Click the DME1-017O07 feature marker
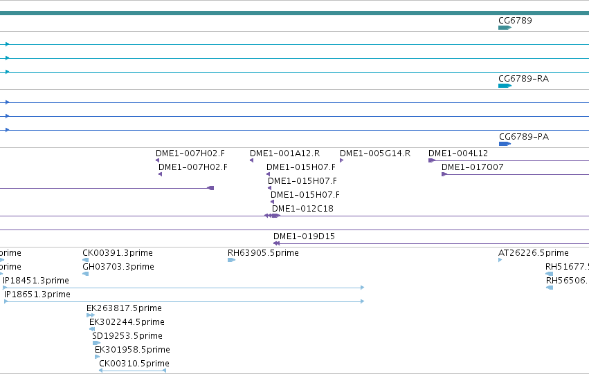The width and height of the screenshot is (589, 374). point(445,174)
